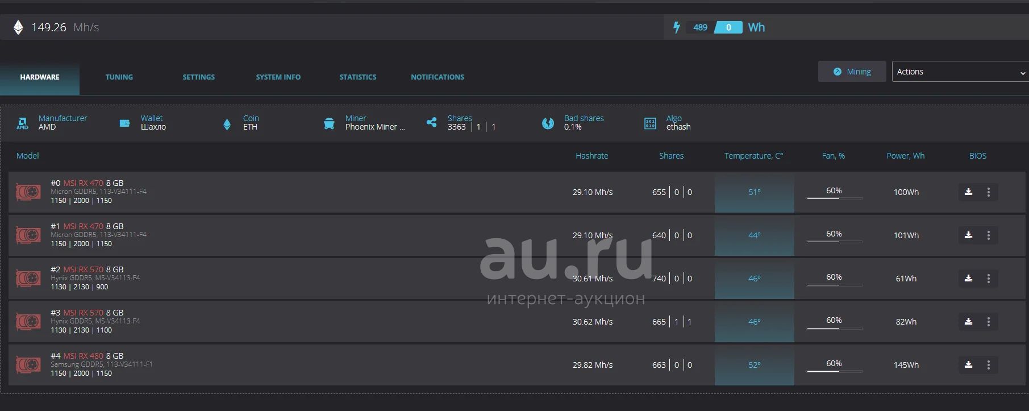Click the Ethereum logo beside 149.26 Mh/s
Image resolution: width=1029 pixels, height=411 pixels.
pos(18,27)
